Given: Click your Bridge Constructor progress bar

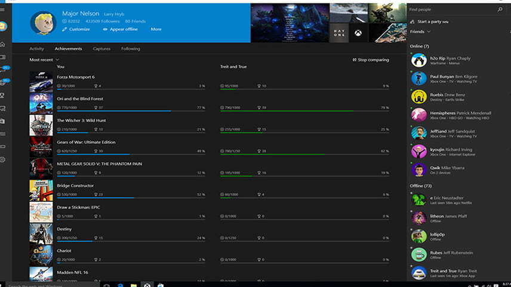Looking at the screenshot, I should click(131, 198).
